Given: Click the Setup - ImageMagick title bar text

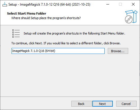Looking at the screenshot, I should pos(49,4).
